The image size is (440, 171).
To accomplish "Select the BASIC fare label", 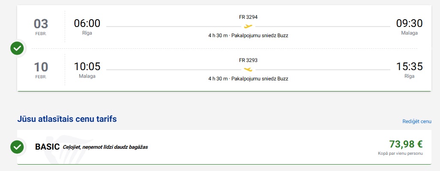I will click(47, 147).
